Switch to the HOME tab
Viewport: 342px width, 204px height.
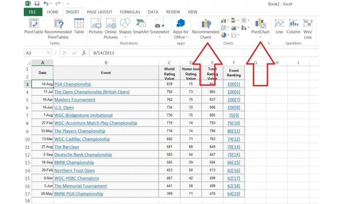coord(53,12)
